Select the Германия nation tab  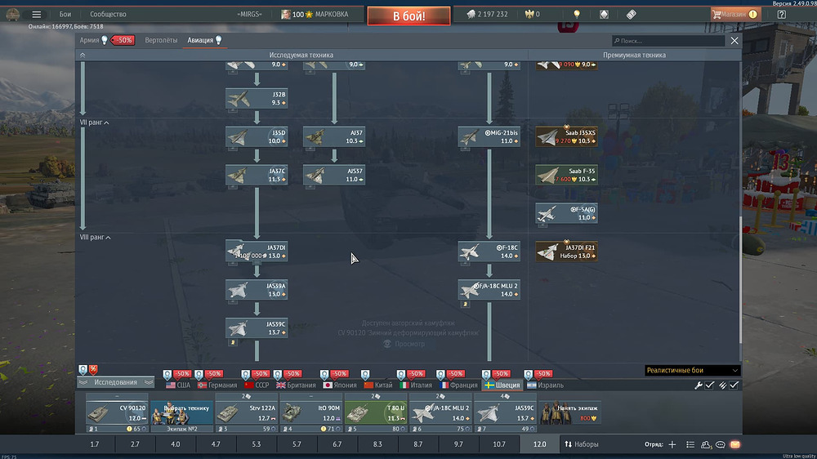[x=217, y=385]
